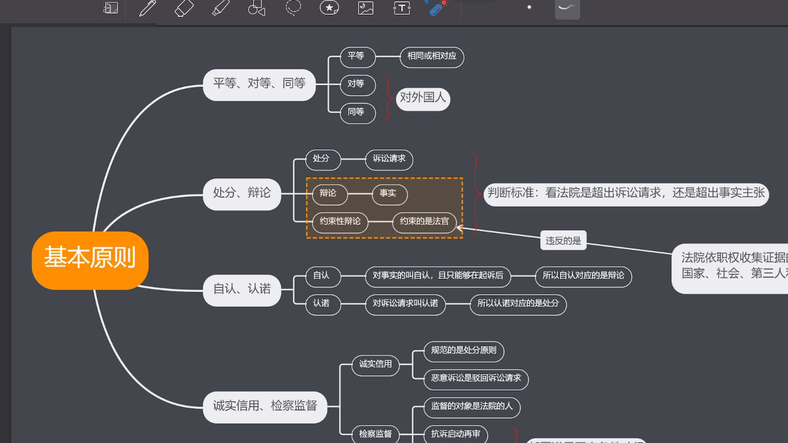Click the 自认、认诺 branch node
Screen dimensions: 788x443
[x=242, y=289]
